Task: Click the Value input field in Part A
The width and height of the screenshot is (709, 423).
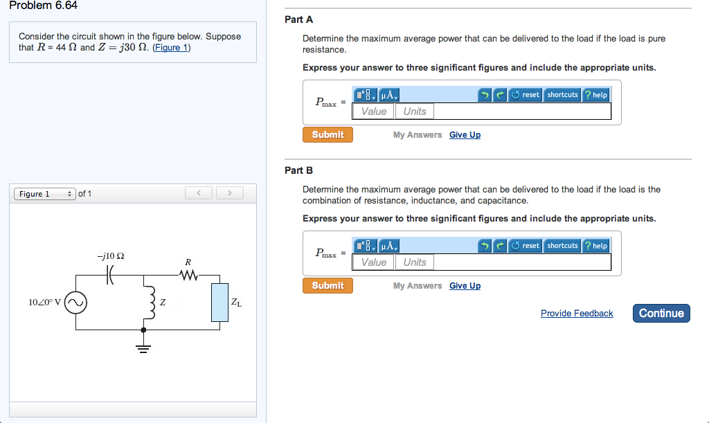Action: [x=373, y=111]
